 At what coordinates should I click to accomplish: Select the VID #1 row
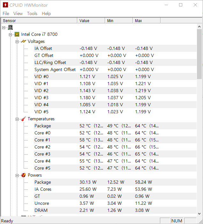pyautogui.click(x=115, y=84)
